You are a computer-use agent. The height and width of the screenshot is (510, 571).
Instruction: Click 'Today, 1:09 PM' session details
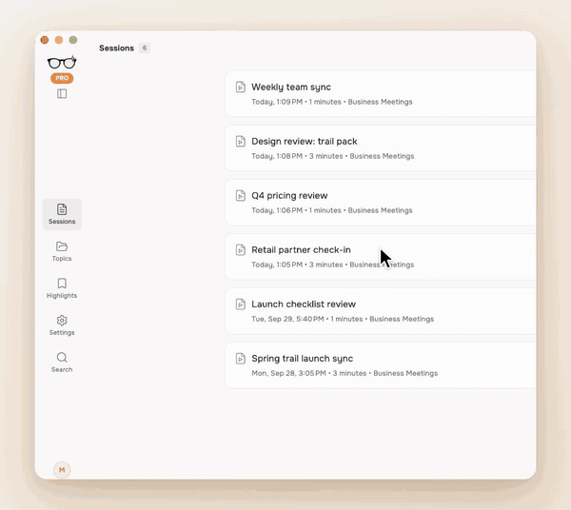[x=332, y=102]
